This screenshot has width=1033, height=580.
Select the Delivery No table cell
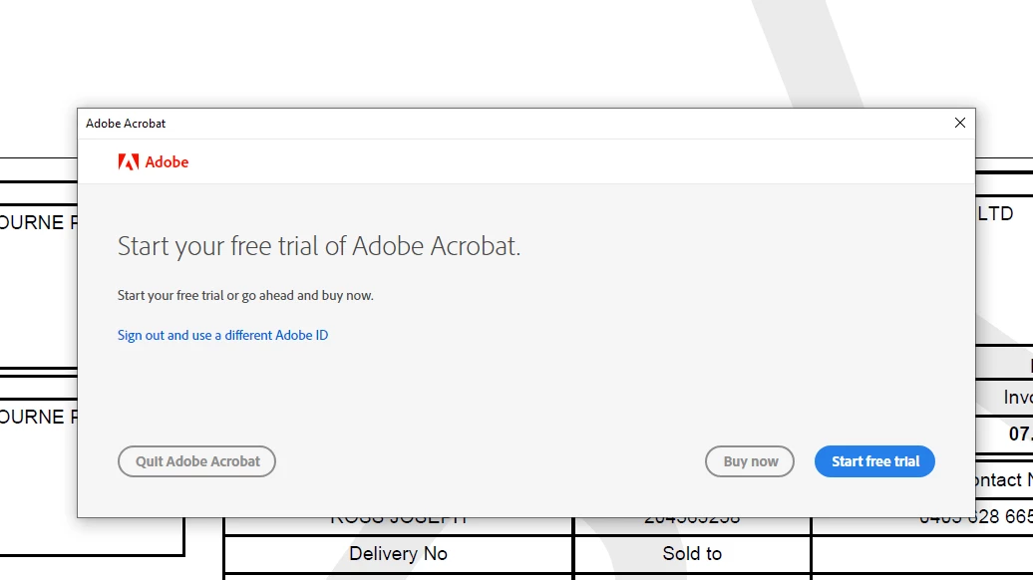click(x=398, y=554)
